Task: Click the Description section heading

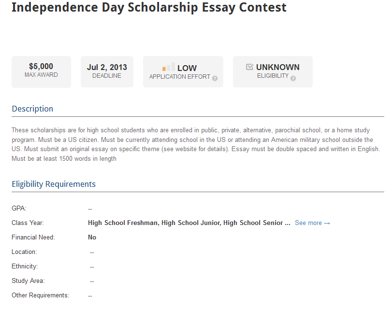Action: coord(32,109)
